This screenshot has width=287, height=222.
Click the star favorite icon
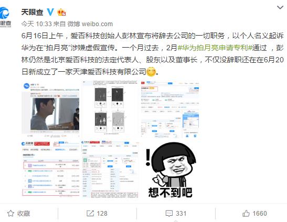coord(10,214)
